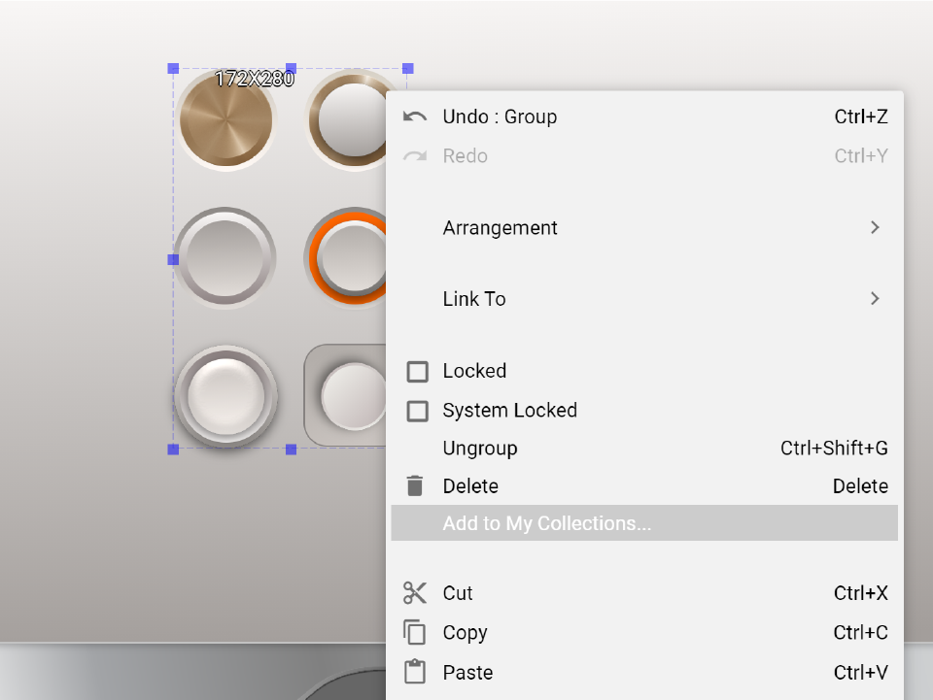Click the bottom-left selection corner handle

pos(173,450)
